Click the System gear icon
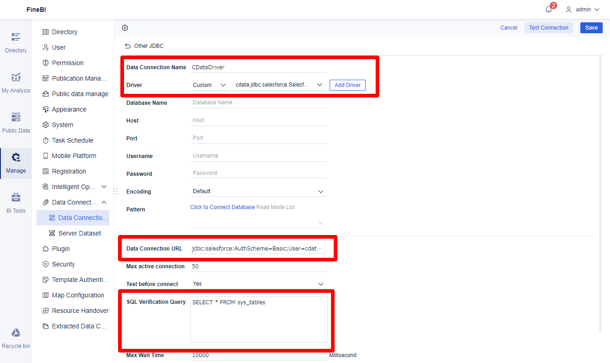The height and width of the screenshot is (363, 610). pos(46,125)
